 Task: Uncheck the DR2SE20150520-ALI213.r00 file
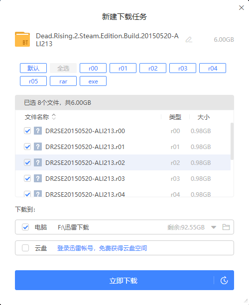tap(27, 131)
